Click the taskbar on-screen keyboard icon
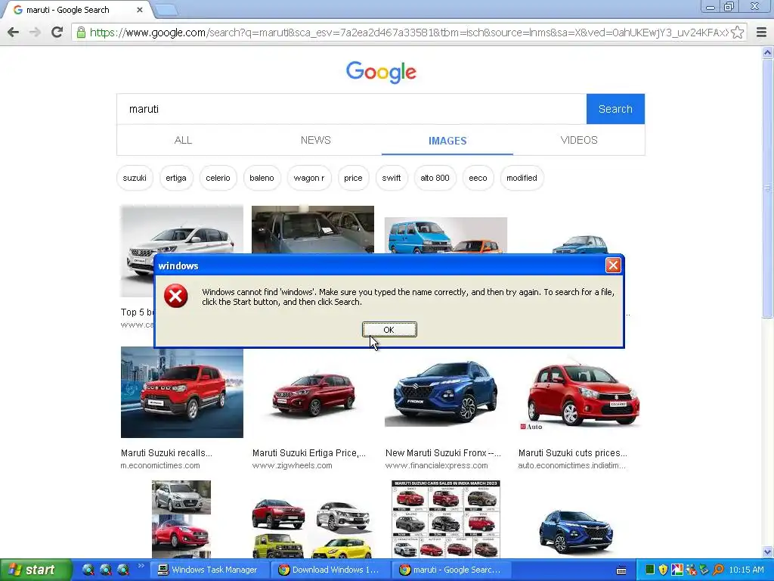774x581 pixels. pyautogui.click(x=621, y=570)
